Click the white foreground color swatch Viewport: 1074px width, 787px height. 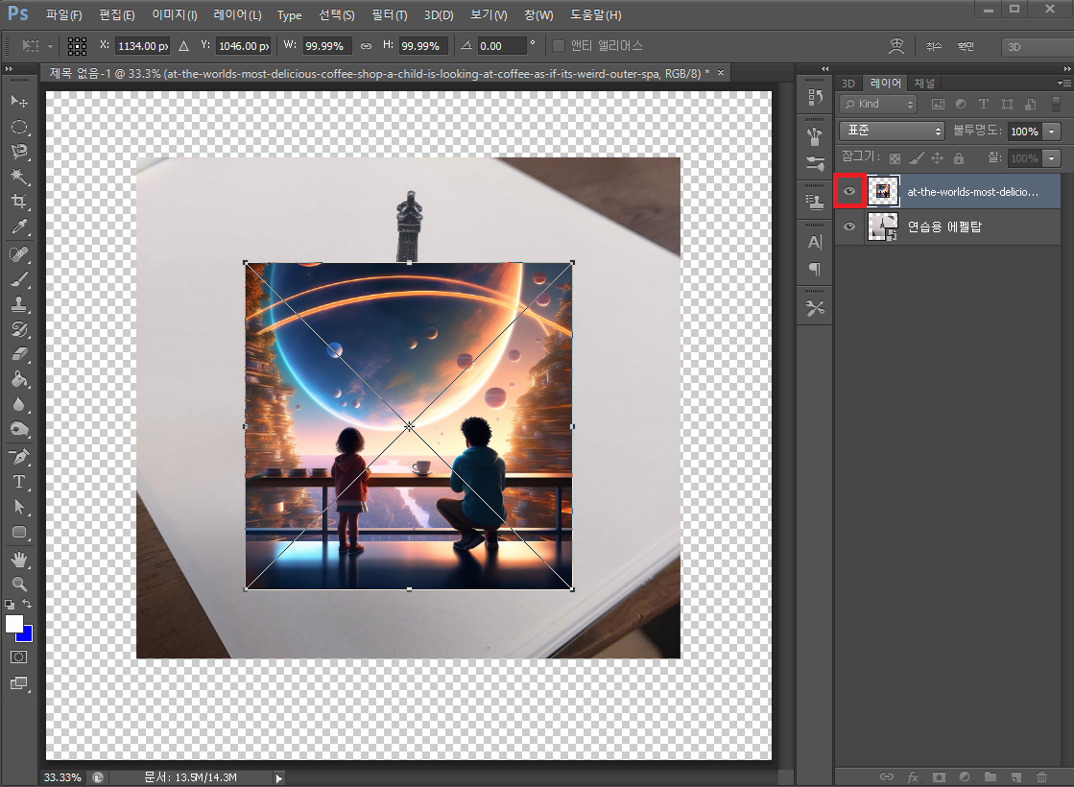tap(13, 623)
